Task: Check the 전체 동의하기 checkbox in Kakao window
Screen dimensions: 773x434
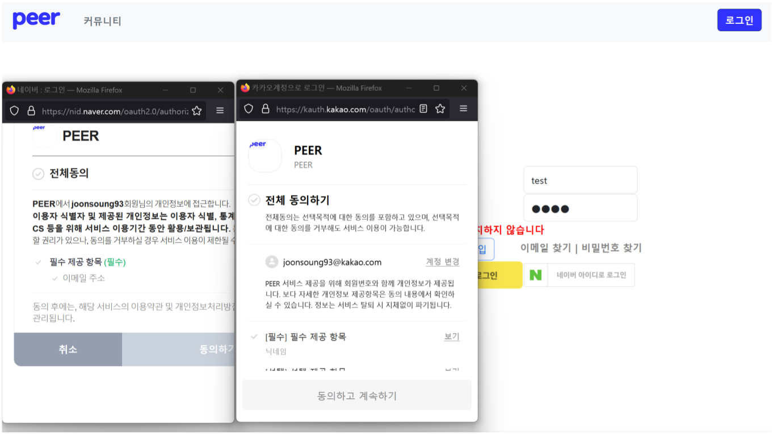Action: (x=254, y=200)
